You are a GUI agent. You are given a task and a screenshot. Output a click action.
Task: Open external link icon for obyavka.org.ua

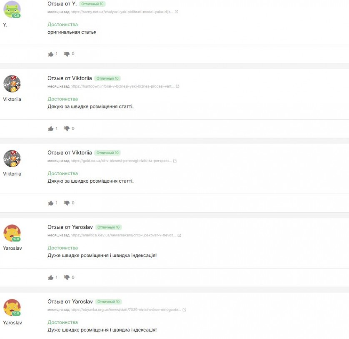click(x=184, y=310)
